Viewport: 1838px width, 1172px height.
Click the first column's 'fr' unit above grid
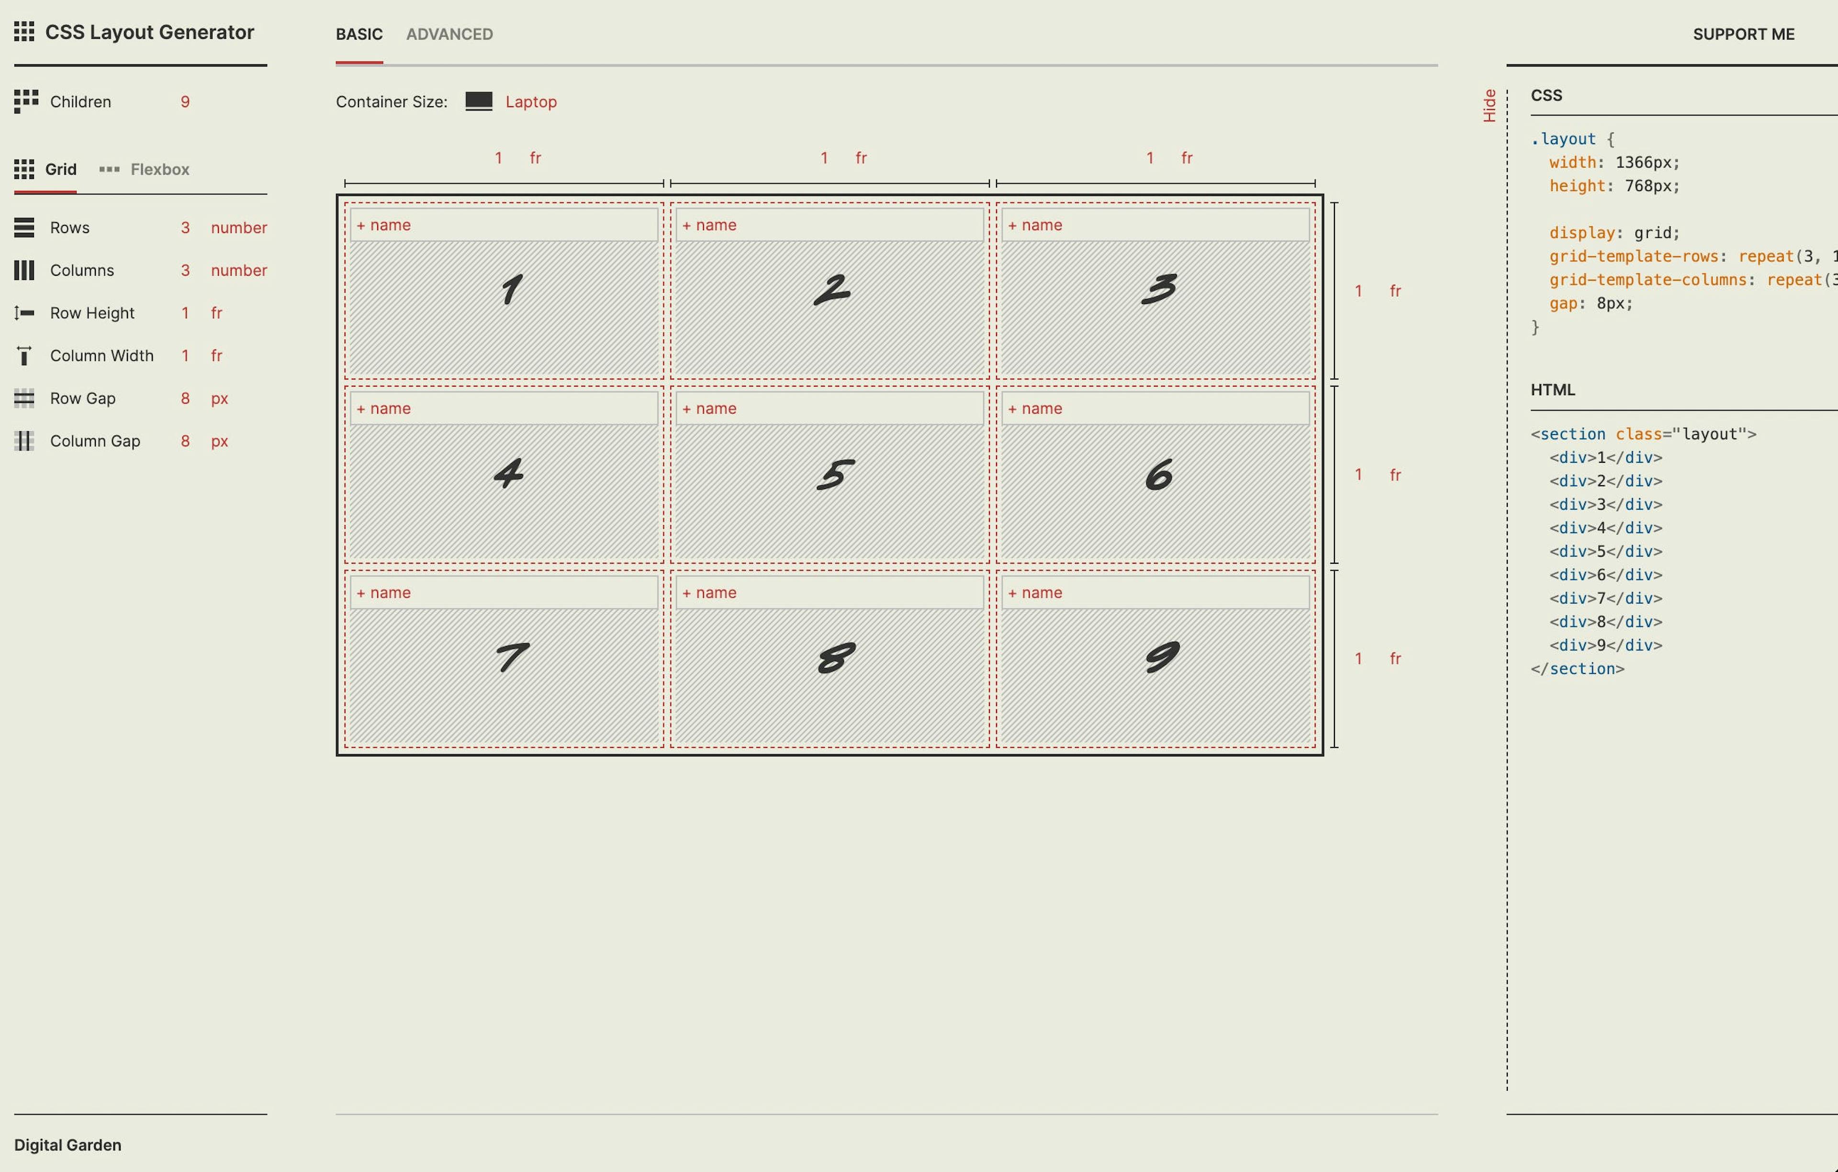coord(535,158)
